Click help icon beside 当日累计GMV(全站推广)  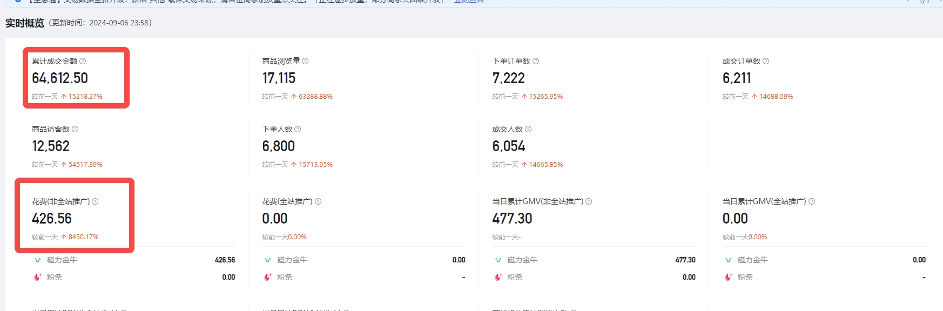point(812,201)
